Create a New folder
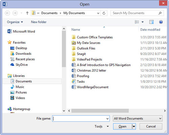 point(39,22)
